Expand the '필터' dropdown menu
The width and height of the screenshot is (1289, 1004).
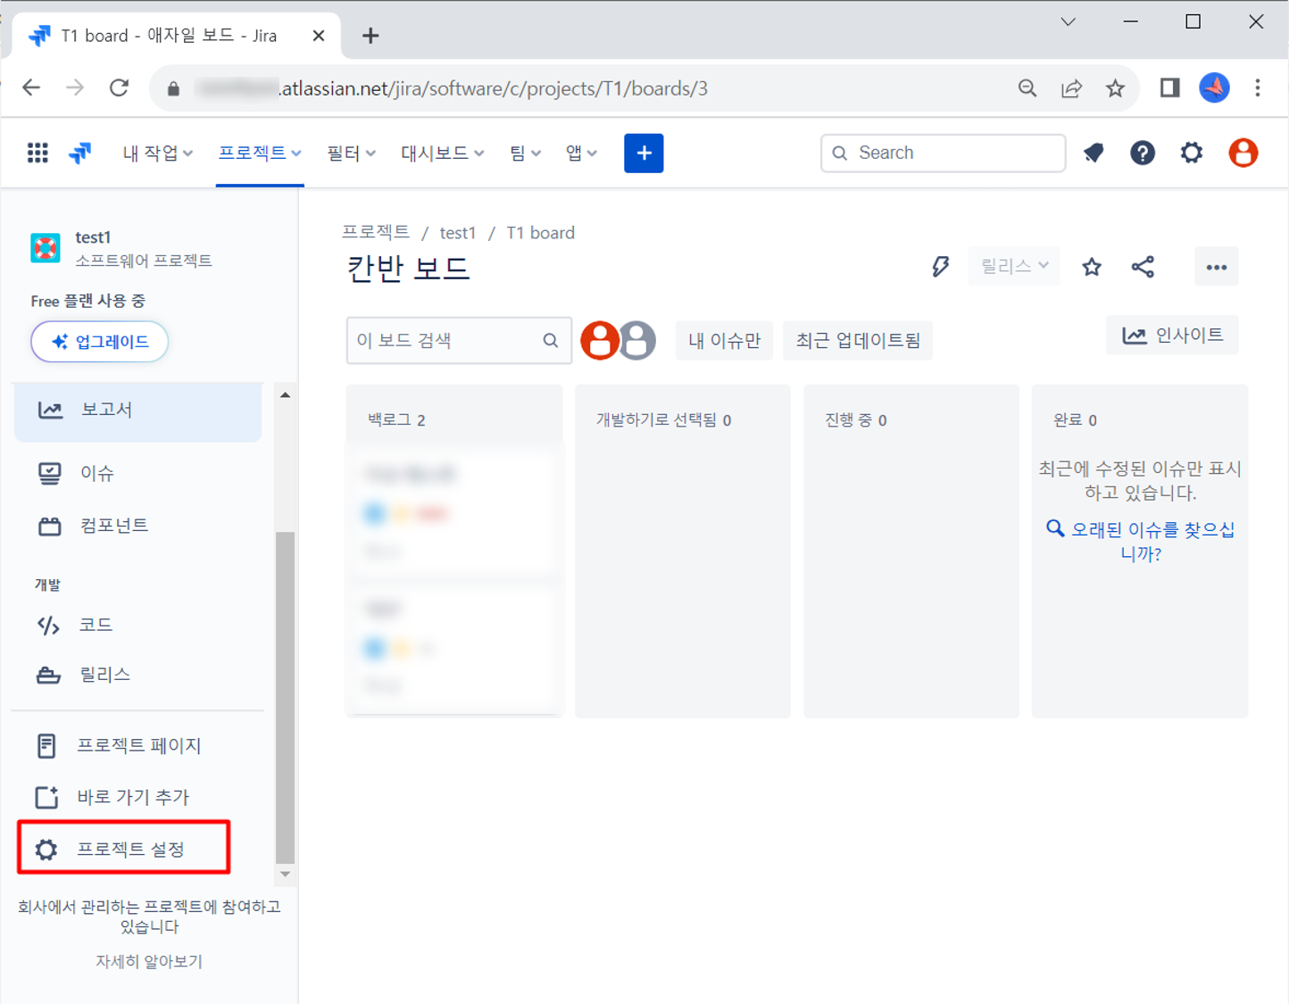tap(350, 153)
